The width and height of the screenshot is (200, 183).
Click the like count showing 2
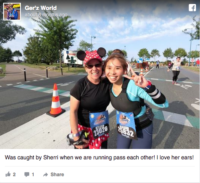14,175
